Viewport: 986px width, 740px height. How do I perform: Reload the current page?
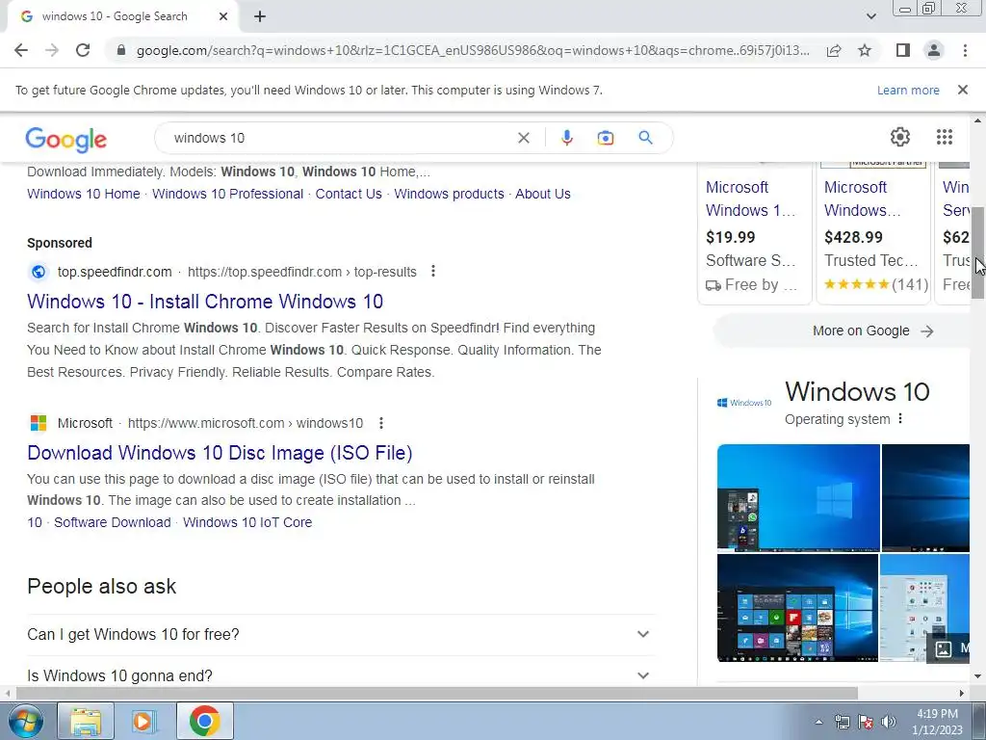point(83,50)
